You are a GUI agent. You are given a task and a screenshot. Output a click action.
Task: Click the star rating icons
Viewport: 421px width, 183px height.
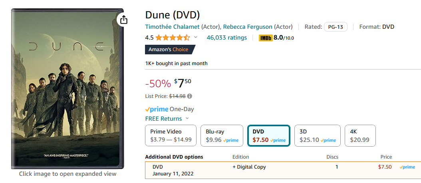[173, 38]
